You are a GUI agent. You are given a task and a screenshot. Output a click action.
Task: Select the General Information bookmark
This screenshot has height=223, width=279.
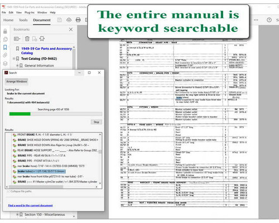click(x=39, y=66)
